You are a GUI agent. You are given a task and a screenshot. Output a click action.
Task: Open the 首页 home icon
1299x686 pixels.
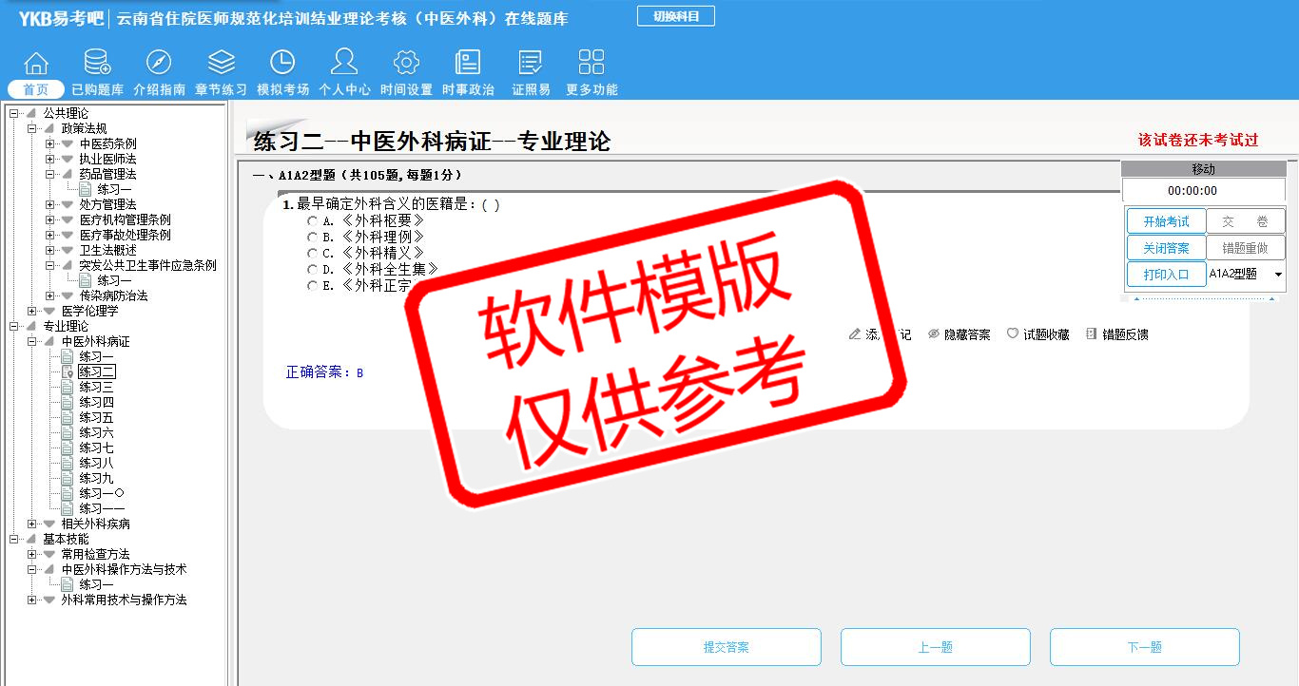tap(36, 65)
